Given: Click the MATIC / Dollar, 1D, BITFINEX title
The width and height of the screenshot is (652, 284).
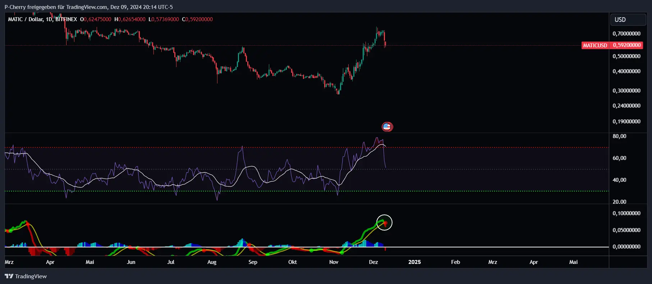Looking at the screenshot, I should (x=42, y=19).
